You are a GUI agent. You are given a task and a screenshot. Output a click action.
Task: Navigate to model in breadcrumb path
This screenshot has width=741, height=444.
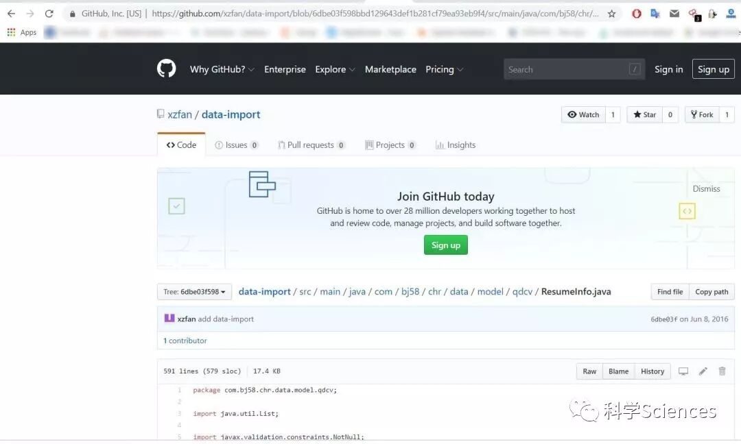[490, 292]
